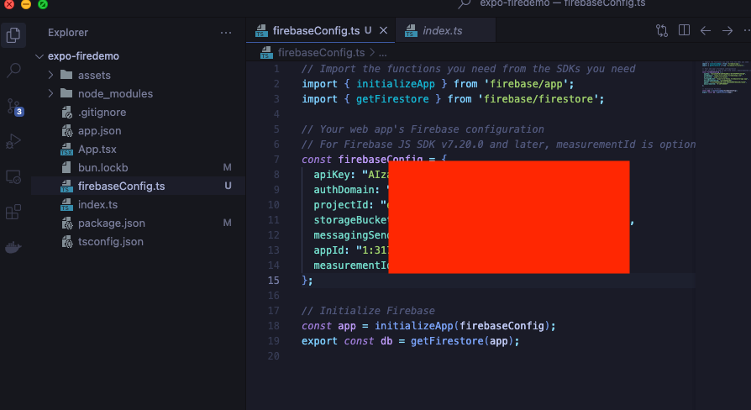Viewport: 751px width, 410px height.
Task: Open the Explorer view in activity bar
Action: coord(13,35)
